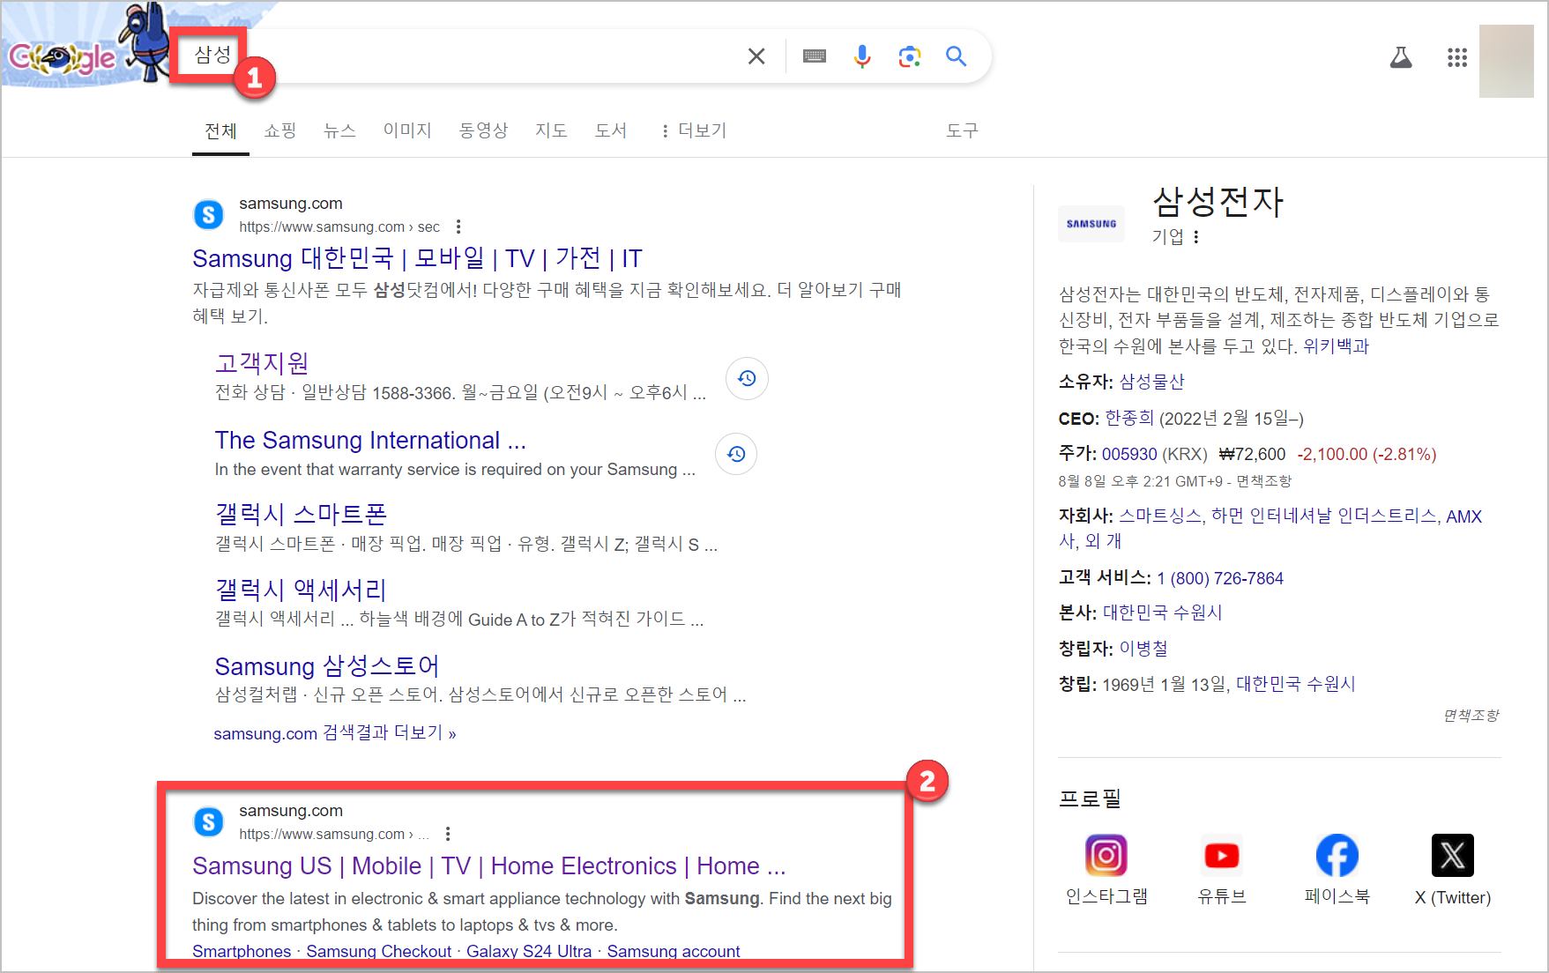Viewport: 1549px width, 973px height.
Task: Start voice search with microphone icon
Action: click(x=862, y=56)
